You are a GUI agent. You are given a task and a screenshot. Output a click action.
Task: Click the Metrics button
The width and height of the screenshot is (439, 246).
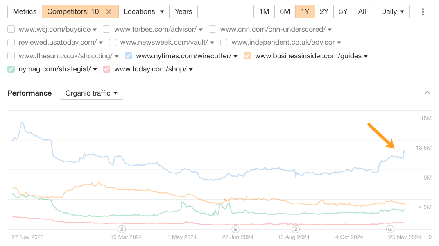pyautogui.click(x=25, y=12)
